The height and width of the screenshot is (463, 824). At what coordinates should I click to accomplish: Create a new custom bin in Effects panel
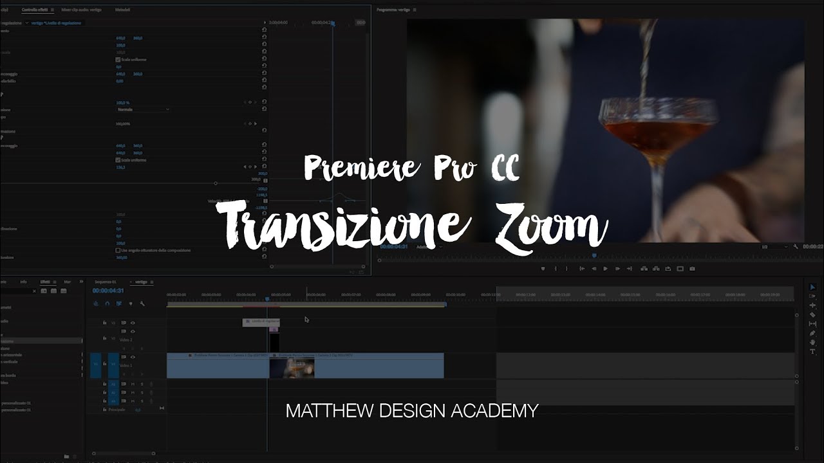(66, 456)
